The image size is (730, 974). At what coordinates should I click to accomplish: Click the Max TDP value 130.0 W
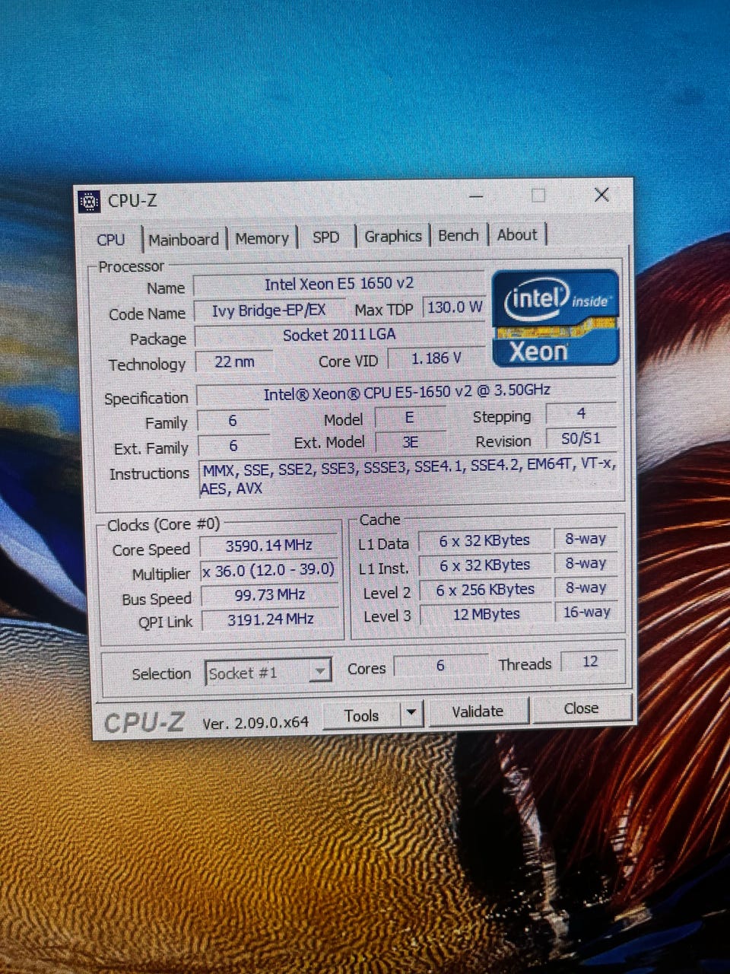(455, 307)
